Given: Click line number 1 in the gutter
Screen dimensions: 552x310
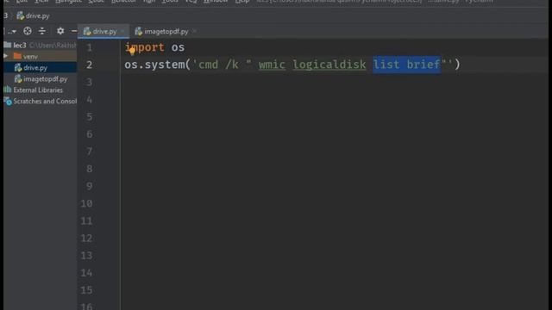Looking at the screenshot, I should 90,47.
